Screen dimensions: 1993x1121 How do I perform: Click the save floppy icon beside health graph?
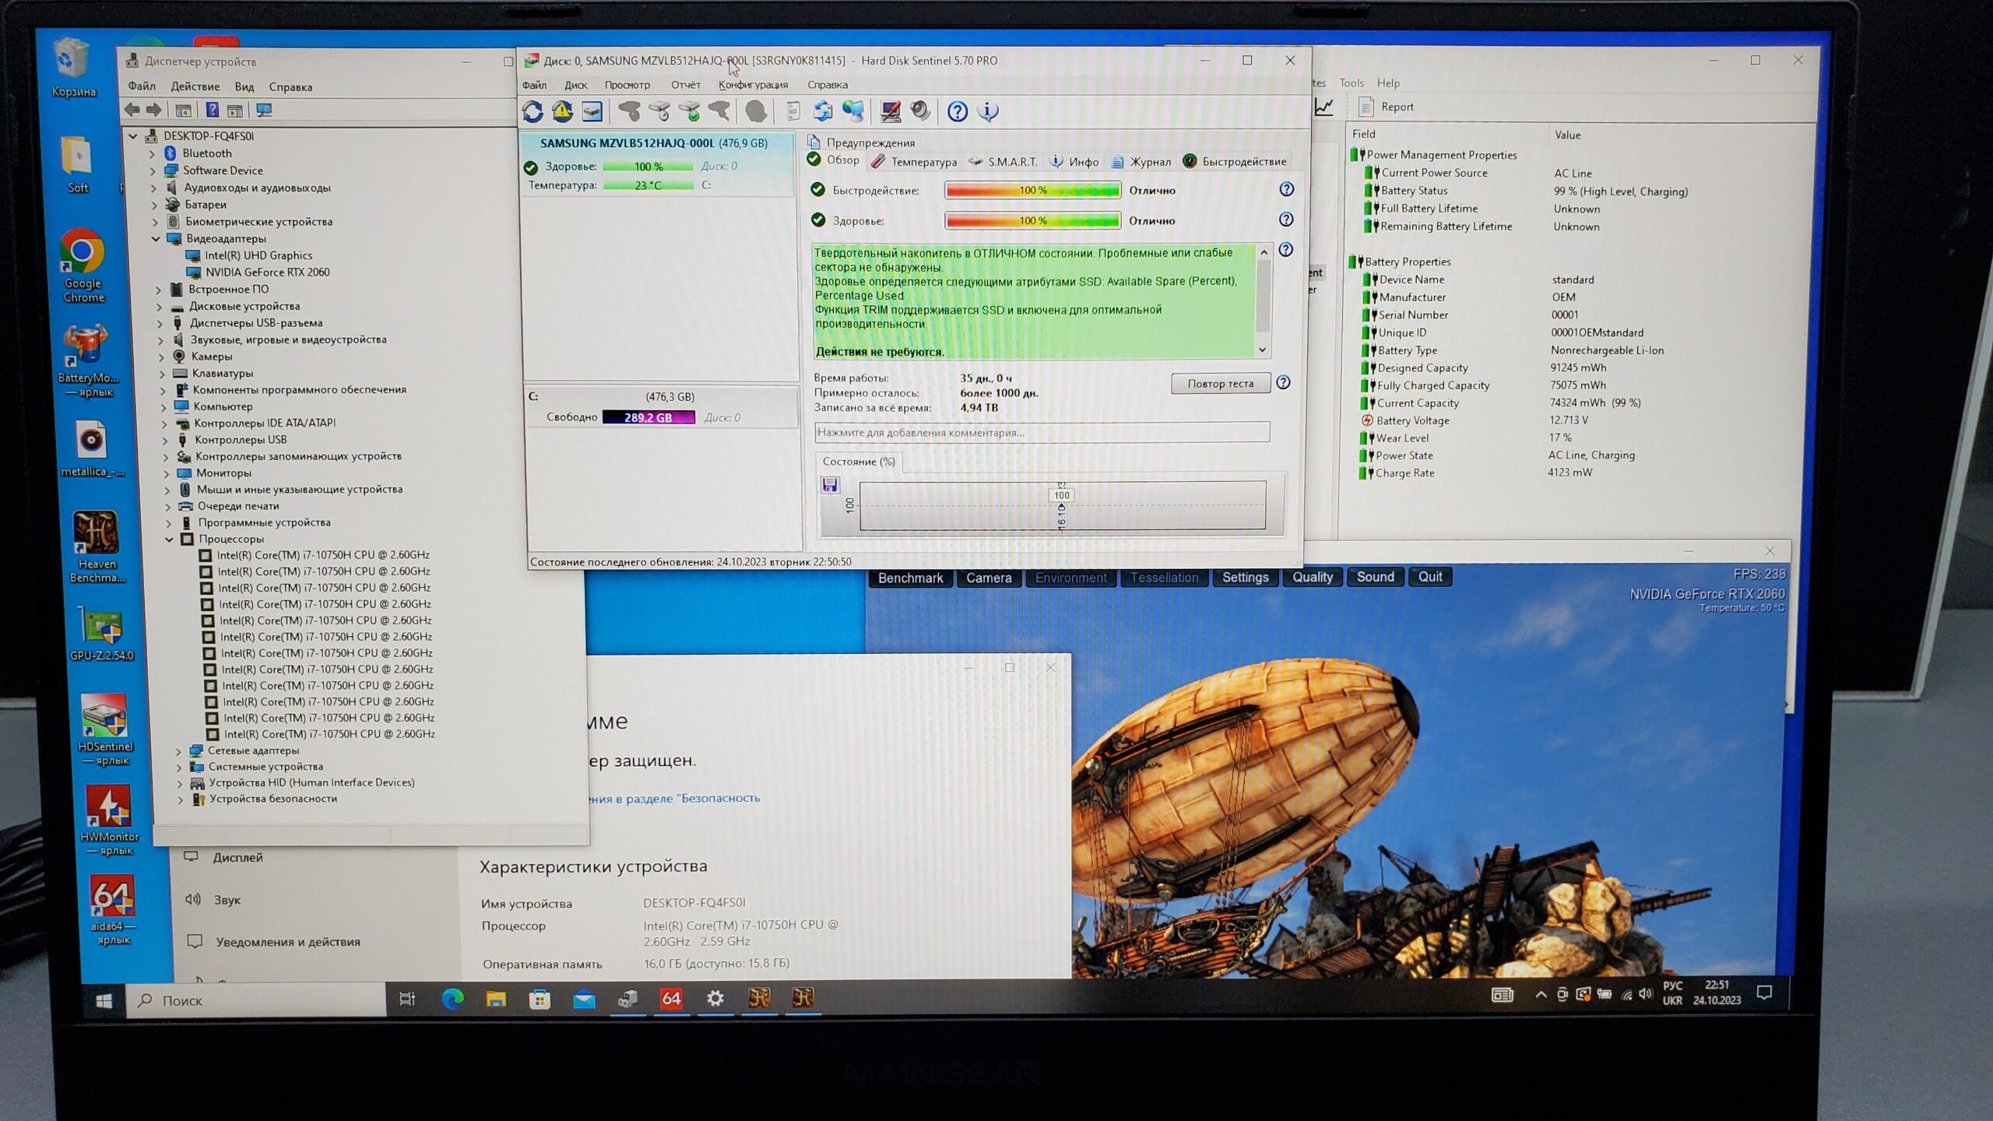[830, 486]
